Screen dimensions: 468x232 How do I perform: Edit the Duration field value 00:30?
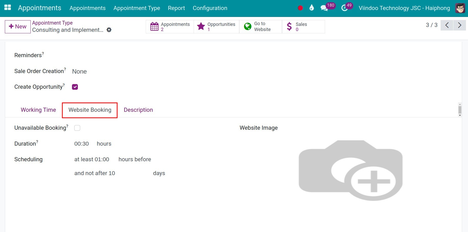click(81, 144)
